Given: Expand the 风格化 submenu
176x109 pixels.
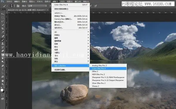Looking at the screenshot, I should tap(70, 35).
